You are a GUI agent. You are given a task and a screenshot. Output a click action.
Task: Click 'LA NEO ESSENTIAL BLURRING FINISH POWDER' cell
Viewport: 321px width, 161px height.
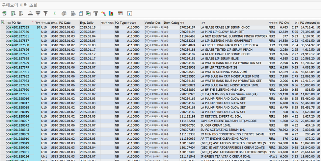pyautogui.click(x=234, y=36)
